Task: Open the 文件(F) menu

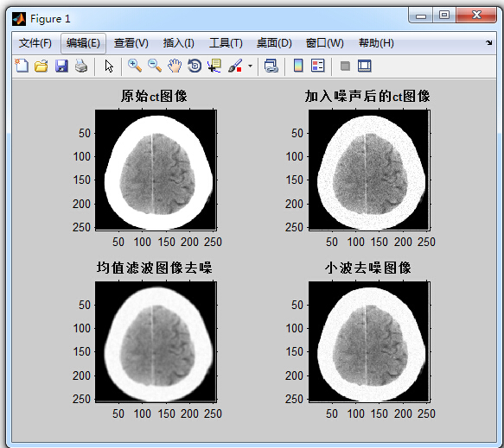Action: coord(35,43)
